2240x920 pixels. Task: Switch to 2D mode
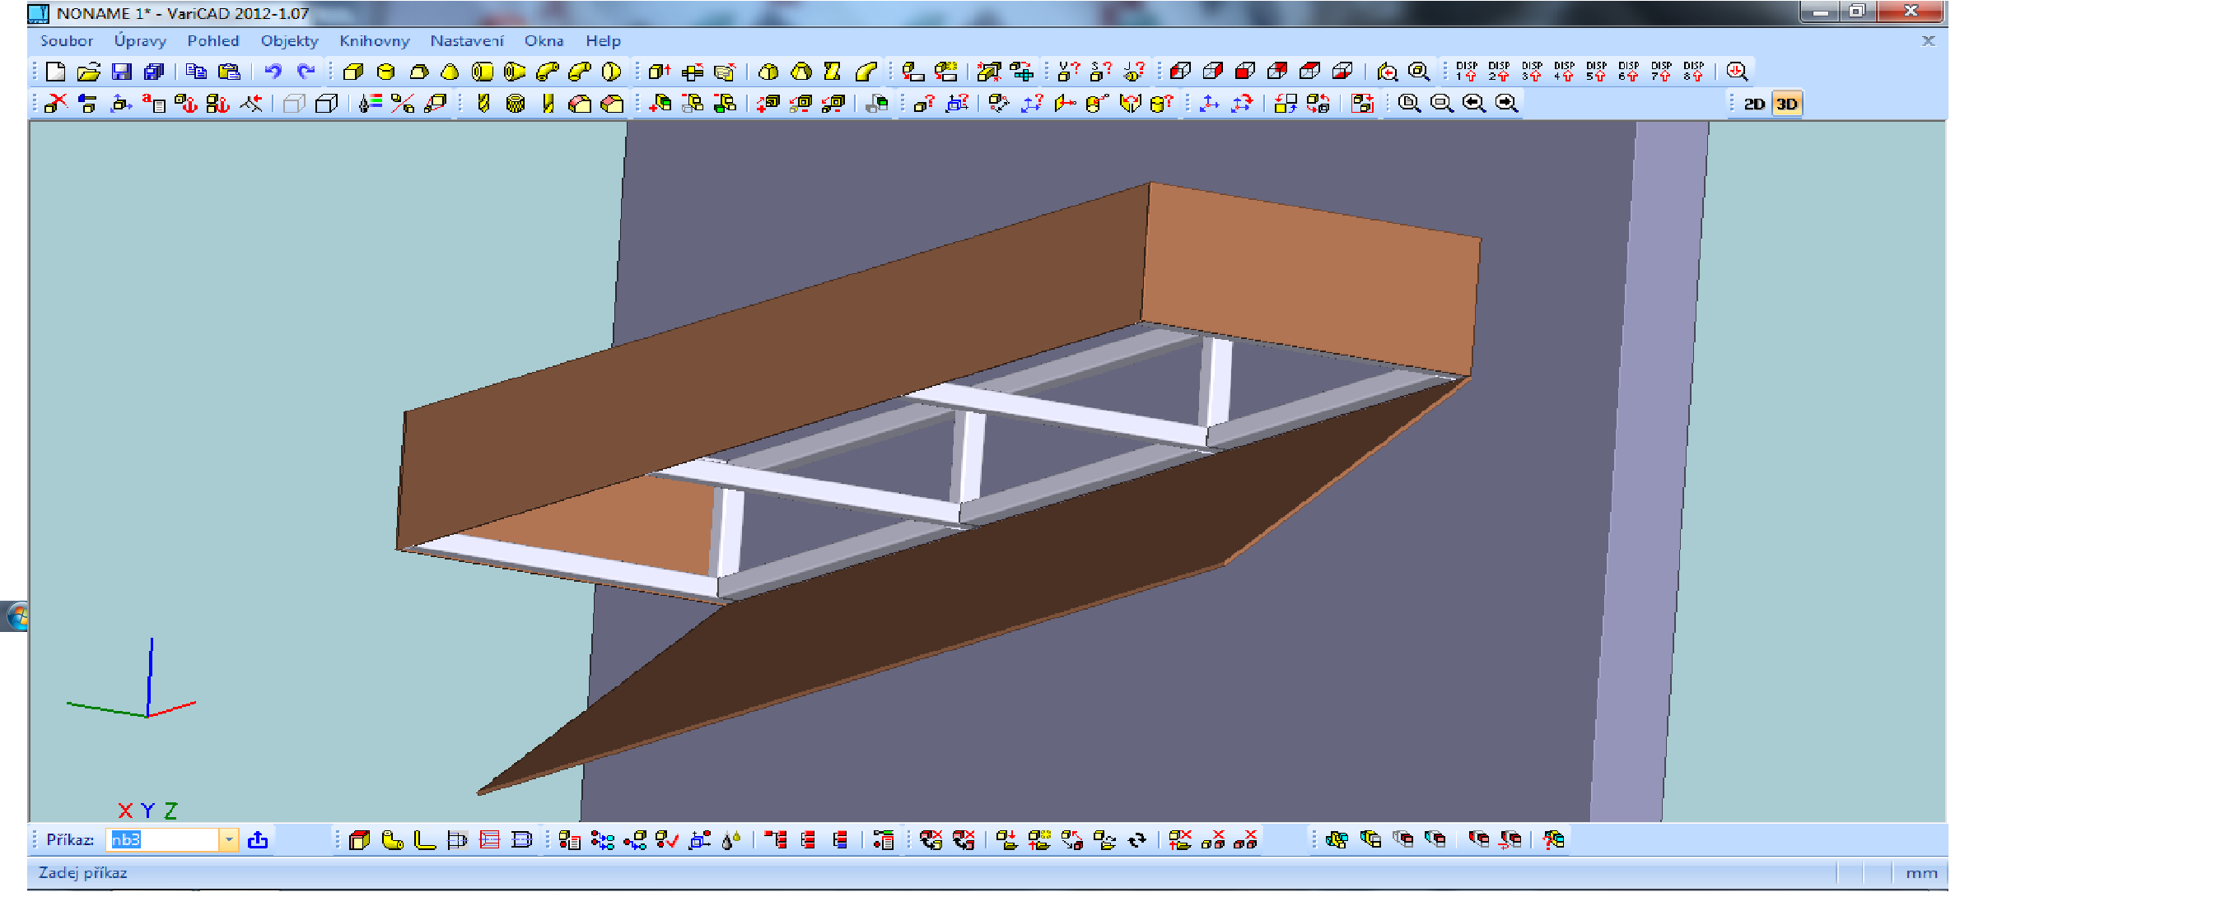pos(1754,105)
